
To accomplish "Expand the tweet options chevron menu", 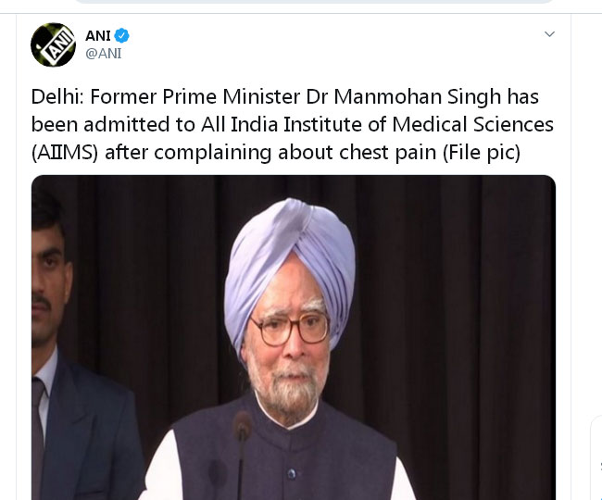I will click(x=549, y=34).
